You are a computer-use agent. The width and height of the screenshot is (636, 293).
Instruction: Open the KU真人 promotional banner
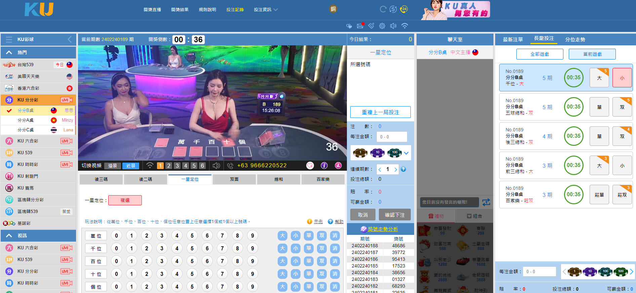coord(456,10)
